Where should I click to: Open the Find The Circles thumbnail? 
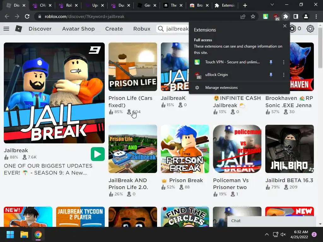(185, 217)
